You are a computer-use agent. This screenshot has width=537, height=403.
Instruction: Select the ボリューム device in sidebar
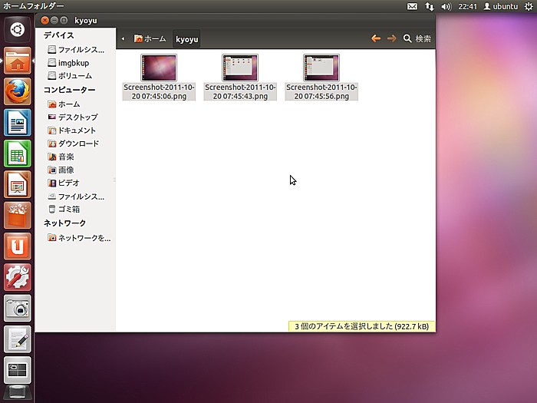point(70,75)
